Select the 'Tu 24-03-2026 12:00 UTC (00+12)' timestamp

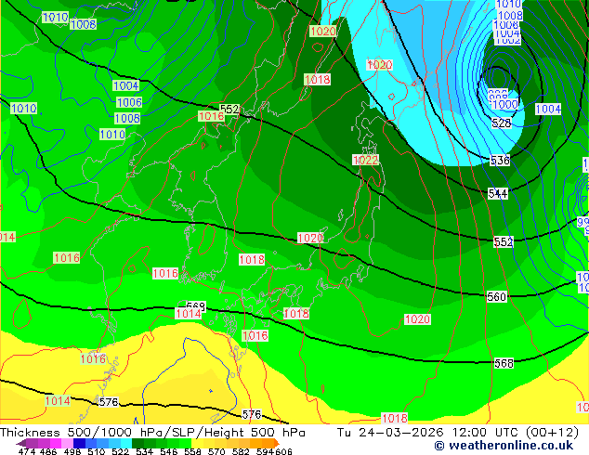click(457, 433)
